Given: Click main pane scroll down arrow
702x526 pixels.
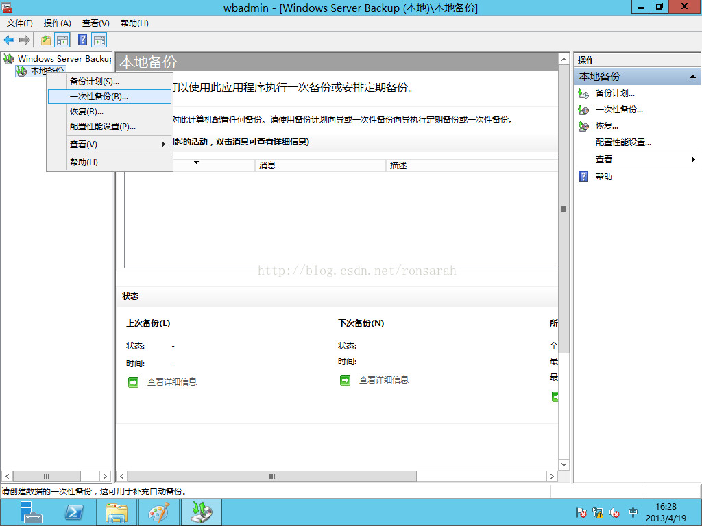Looking at the screenshot, I should coord(564,465).
